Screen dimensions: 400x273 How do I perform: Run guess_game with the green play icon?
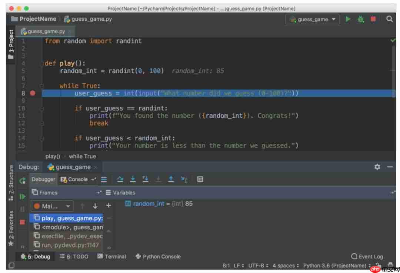(348, 19)
